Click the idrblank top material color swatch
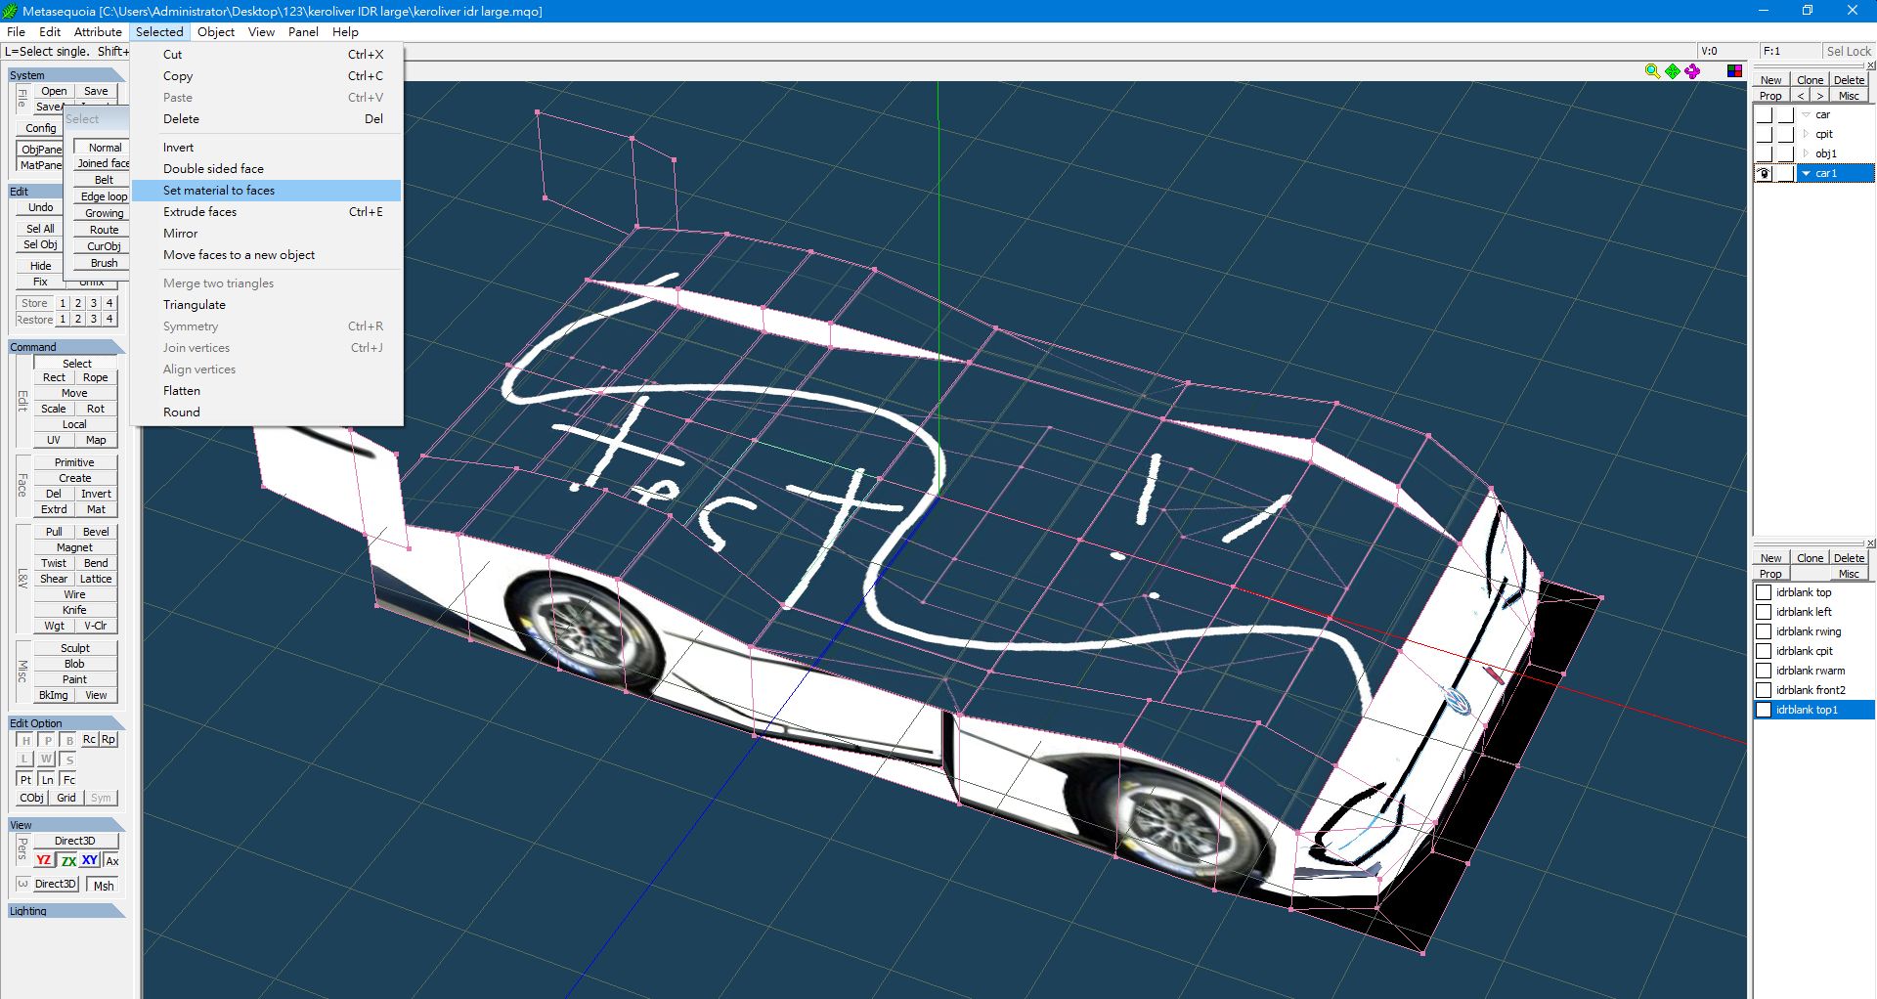Screen dimensions: 1877x999 [x=1764, y=592]
